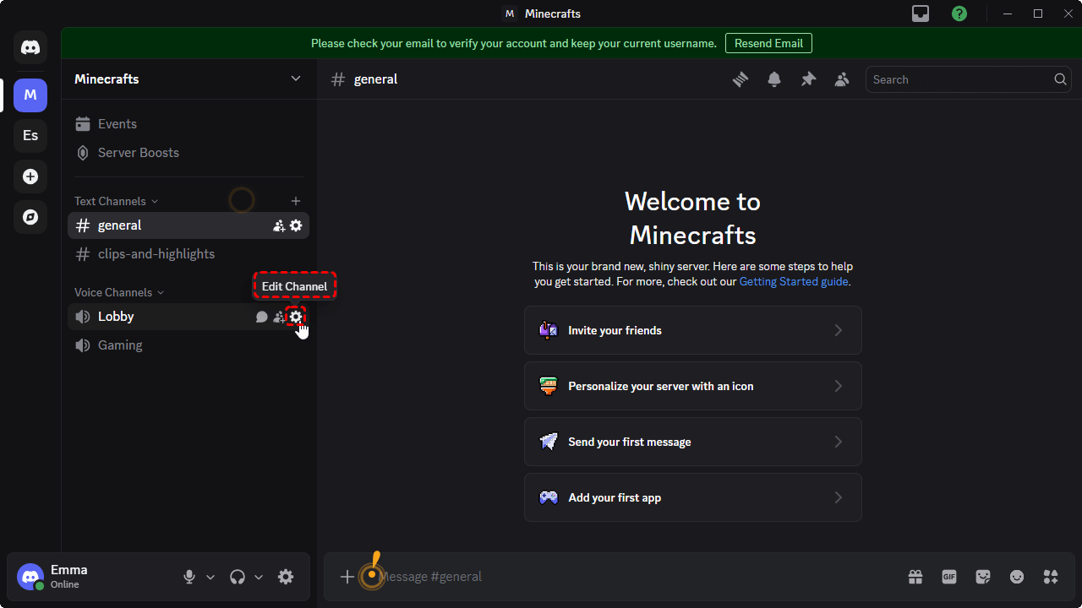Viewport: 1082px width, 608px height.
Task: Toggle the member list visibility
Action: (x=842, y=79)
